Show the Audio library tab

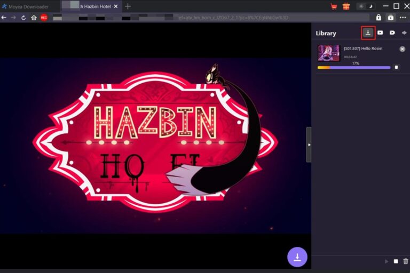[404, 33]
